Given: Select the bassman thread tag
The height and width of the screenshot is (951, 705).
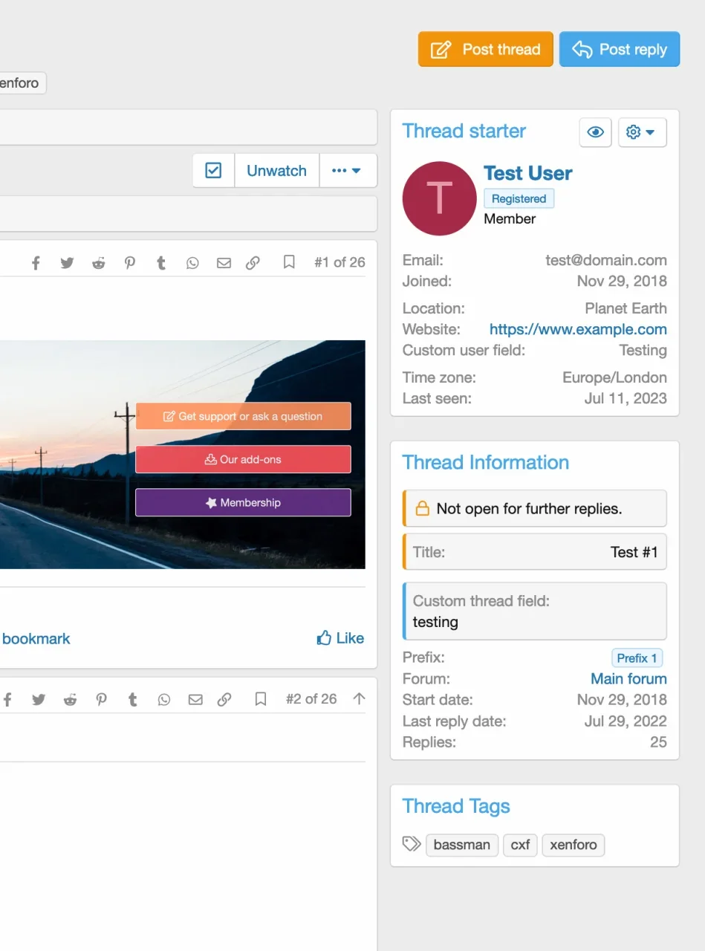Looking at the screenshot, I should pyautogui.click(x=461, y=845).
